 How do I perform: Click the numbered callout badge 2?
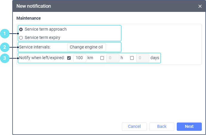[x=4, y=47]
